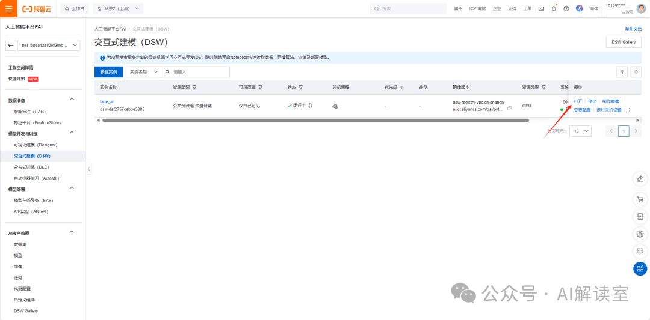The width and height of the screenshot is (650, 320).
Task: Open 工作空间详情 in sidebar
Action: click(x=20, y=67)
